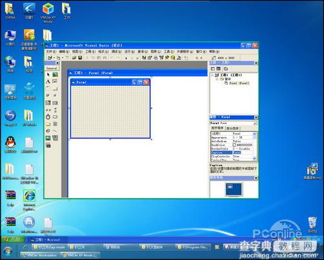Click the BackColor color swatch
324x260 pixels.
point(234,145)
